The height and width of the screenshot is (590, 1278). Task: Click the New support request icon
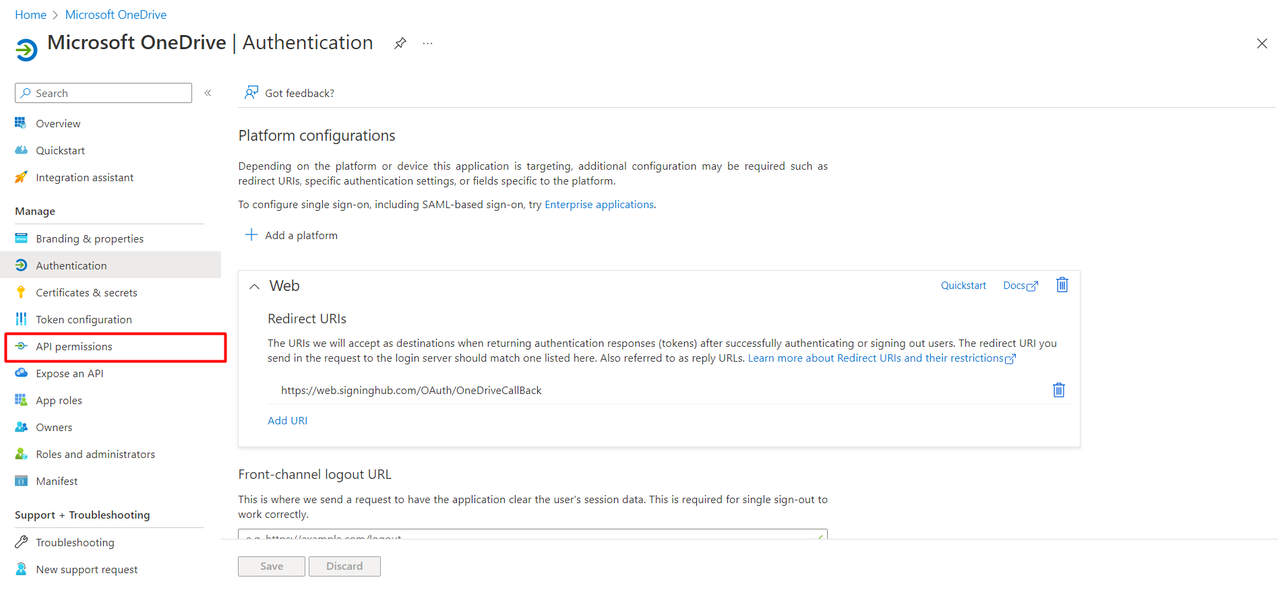click(x=22, y=569)
